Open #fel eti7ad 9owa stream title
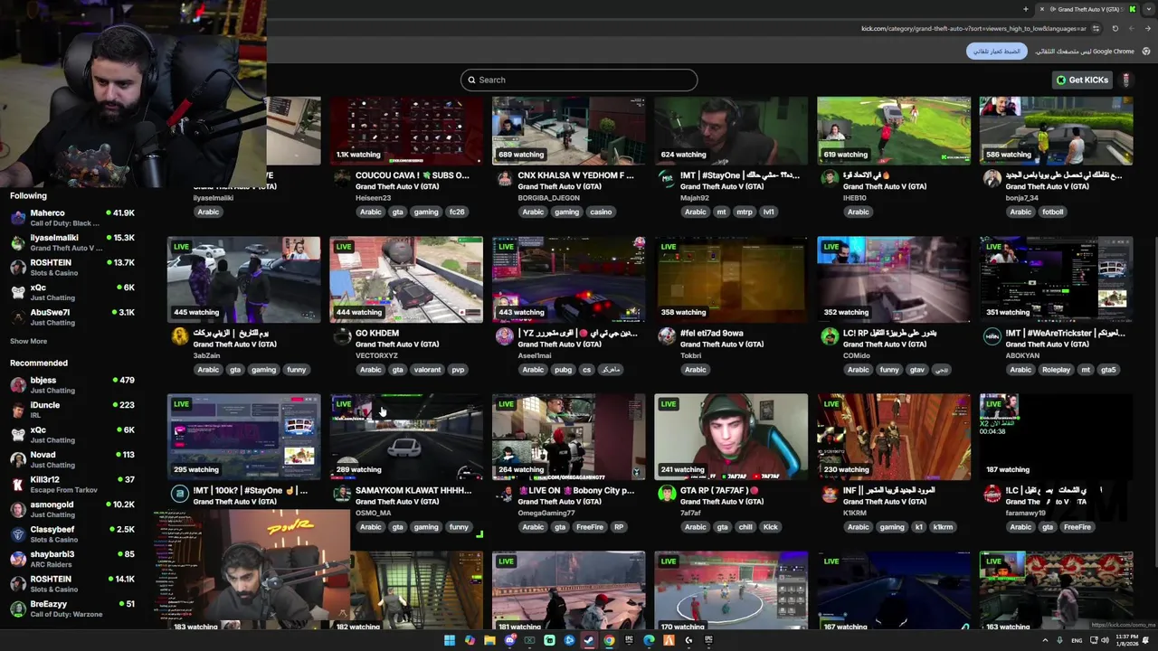The image size is (1158, 651). tap(712, 333)
